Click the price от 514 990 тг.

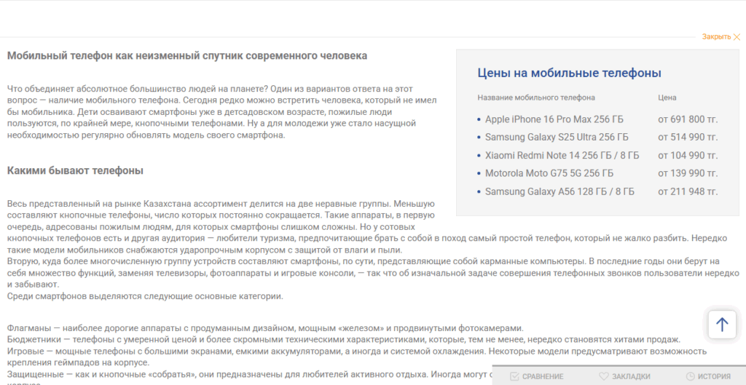(x=687, y=137)
